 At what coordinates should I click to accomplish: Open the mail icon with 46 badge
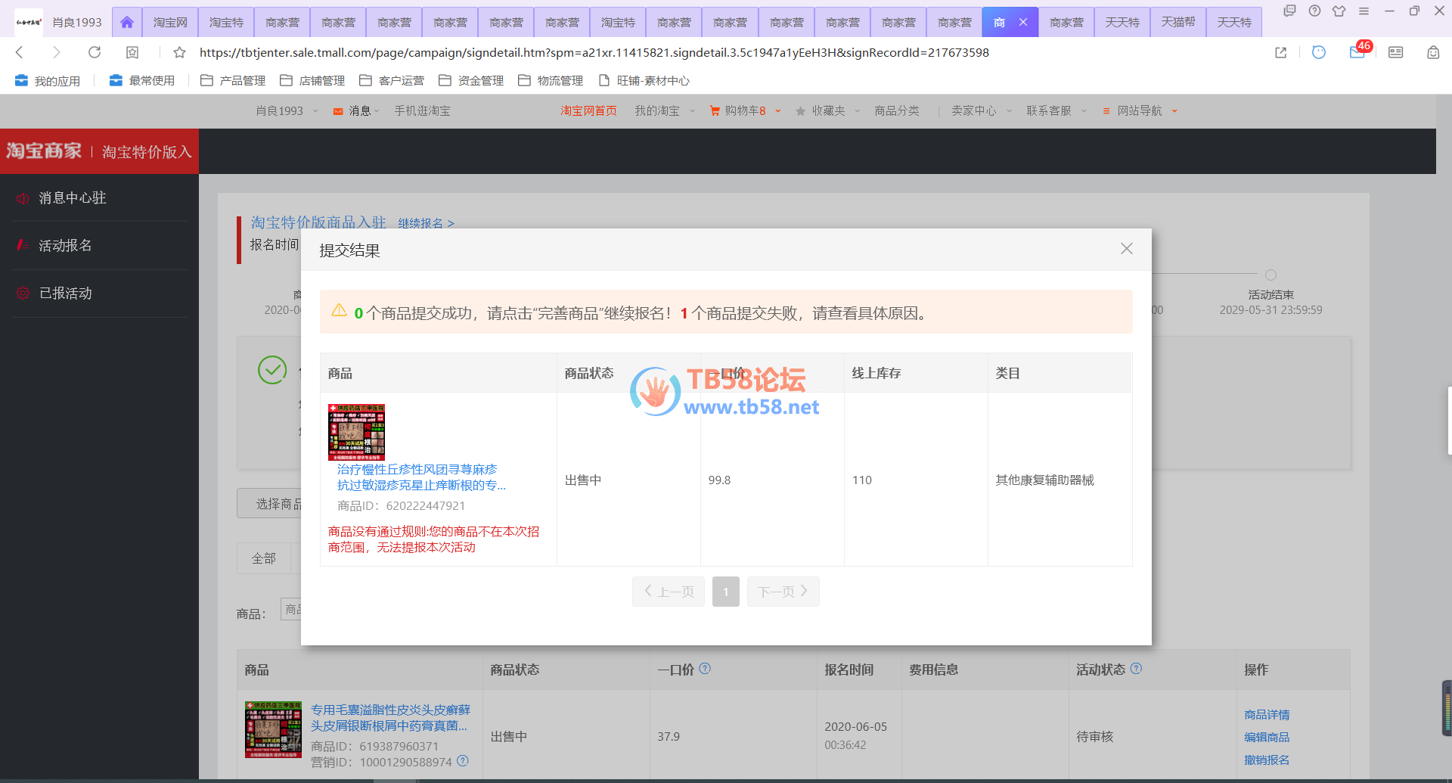1358,51
